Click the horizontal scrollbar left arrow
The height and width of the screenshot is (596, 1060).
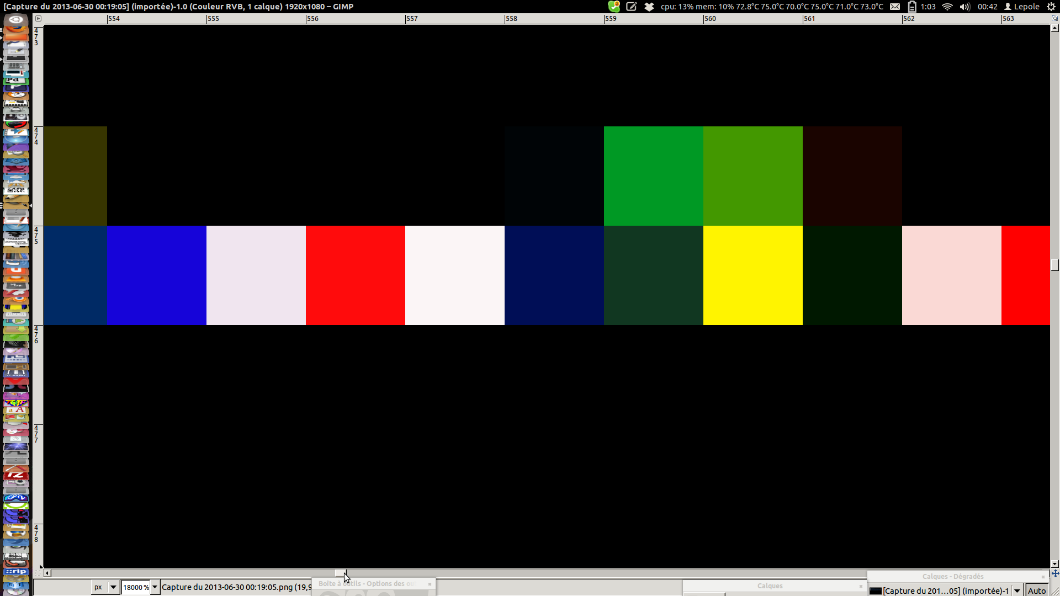click(x=47, y=573)
